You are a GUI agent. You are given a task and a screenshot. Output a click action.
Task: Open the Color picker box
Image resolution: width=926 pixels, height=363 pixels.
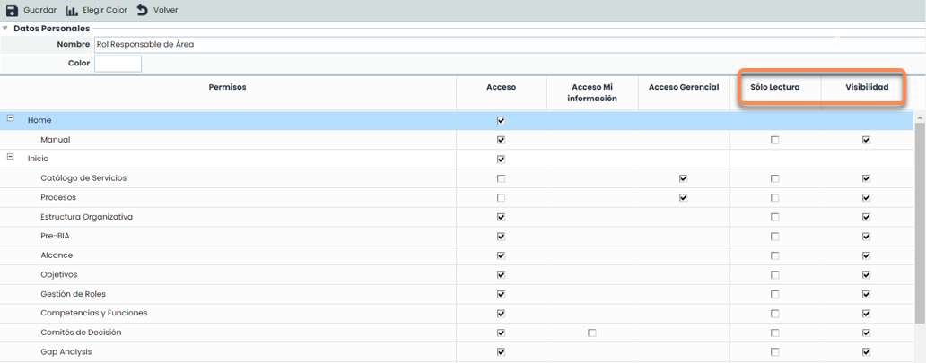click(x=118, y=64)
